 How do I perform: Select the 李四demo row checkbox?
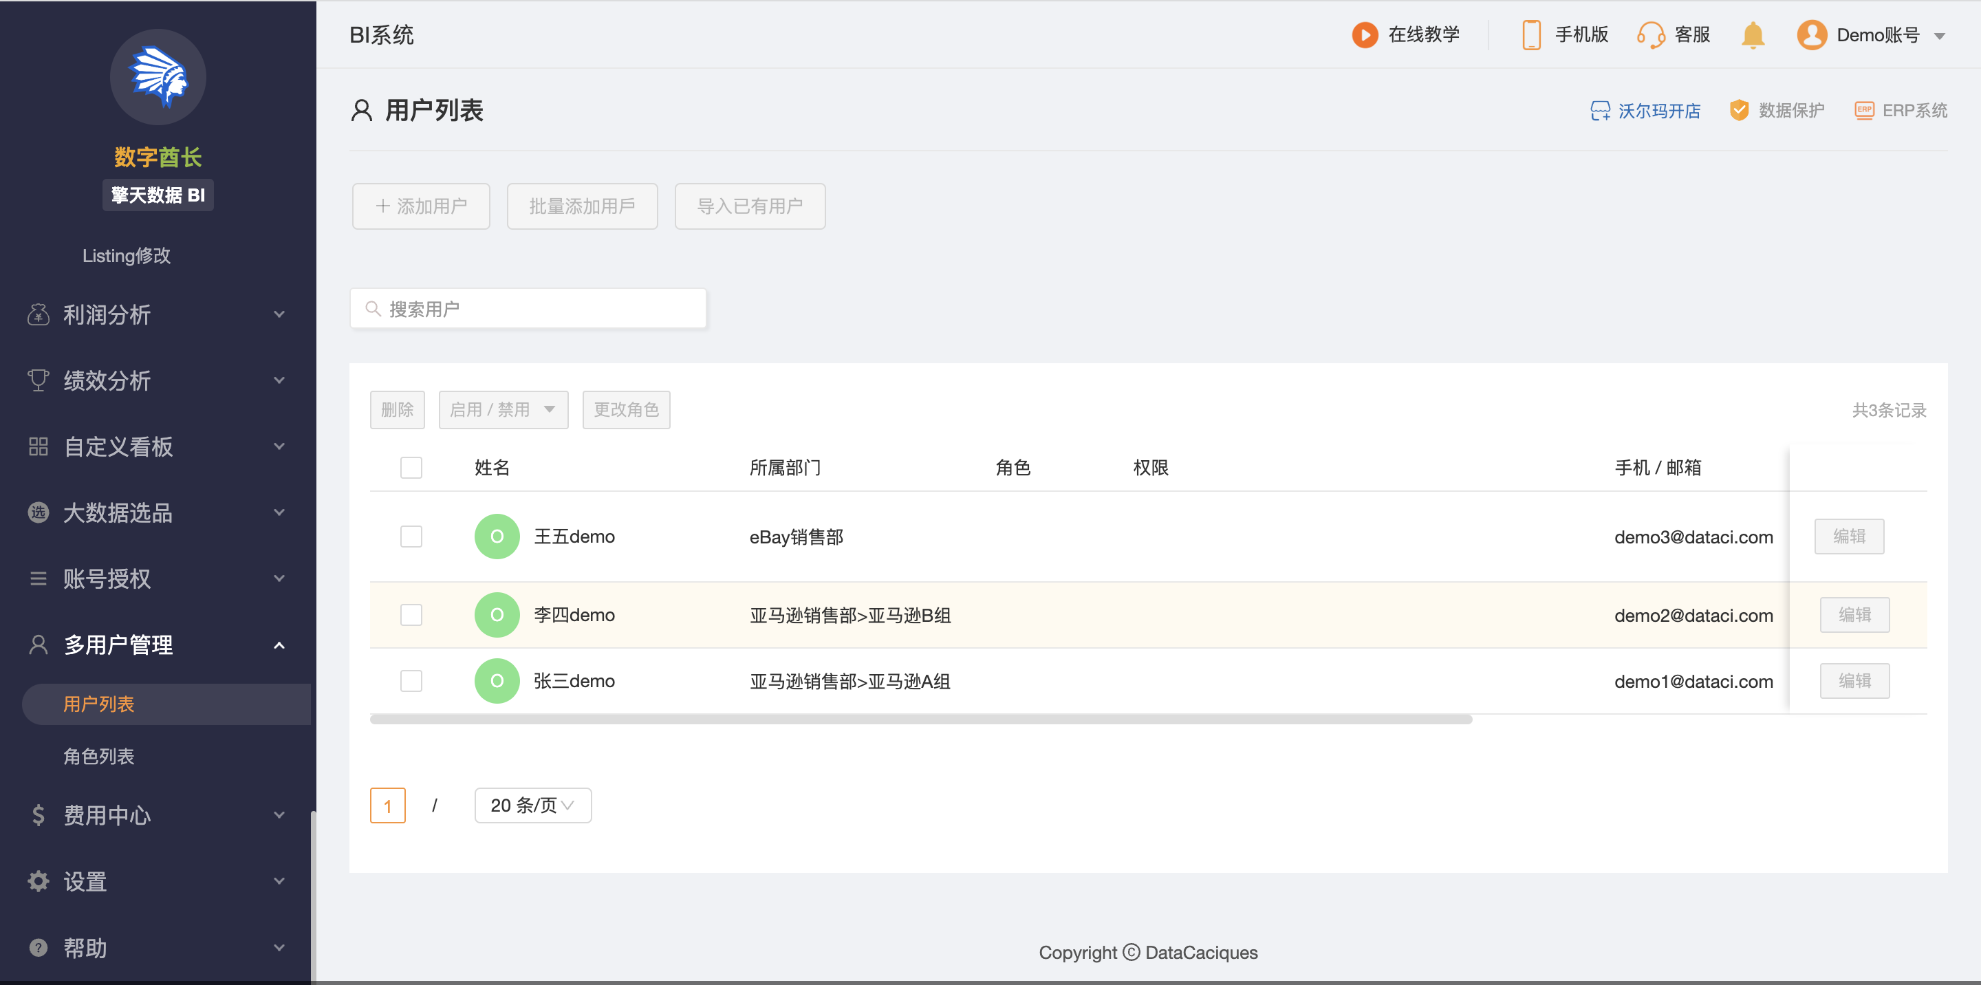[x=411, y=614]
